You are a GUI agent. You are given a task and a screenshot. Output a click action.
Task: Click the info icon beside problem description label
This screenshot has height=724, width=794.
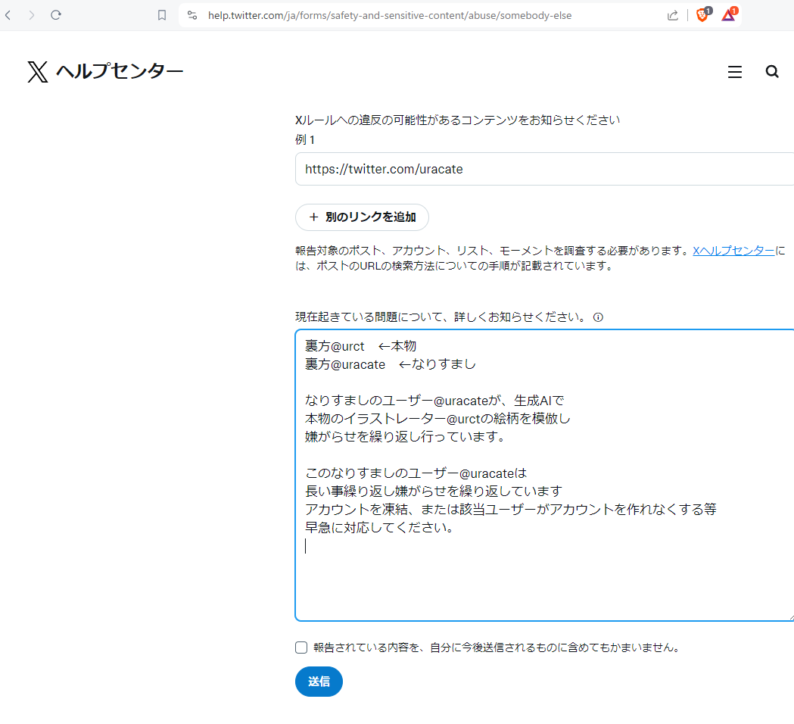pyautogui.click(x=598, y=317)
